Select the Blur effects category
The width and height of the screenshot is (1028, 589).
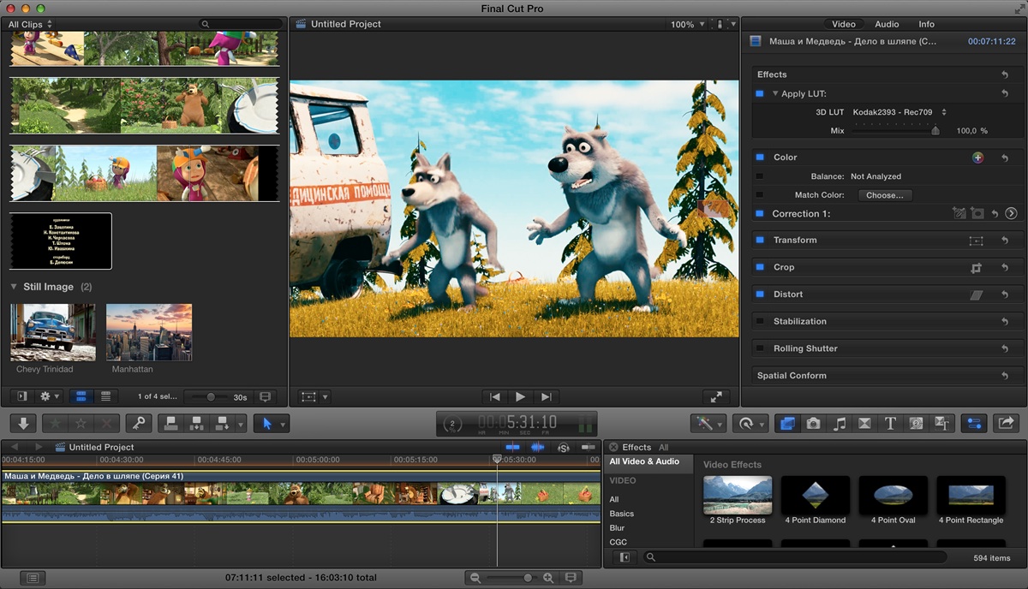617,528
